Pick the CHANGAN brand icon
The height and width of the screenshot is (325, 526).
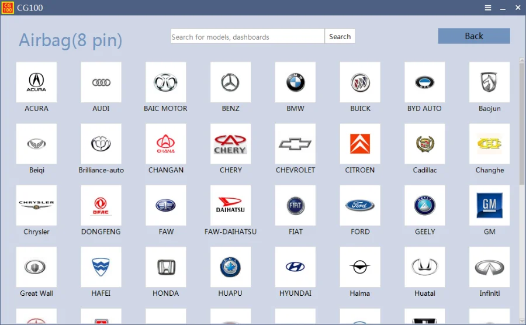(166, 144)
